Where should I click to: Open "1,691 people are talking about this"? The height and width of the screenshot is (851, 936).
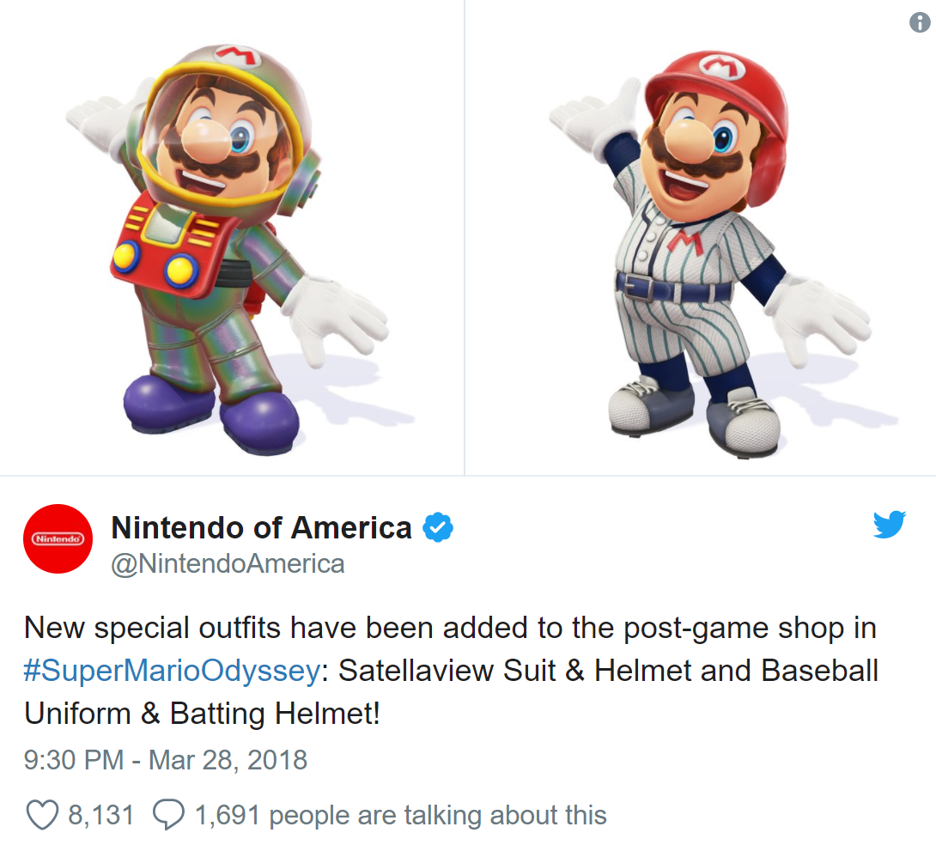click(x=400, y=815)
